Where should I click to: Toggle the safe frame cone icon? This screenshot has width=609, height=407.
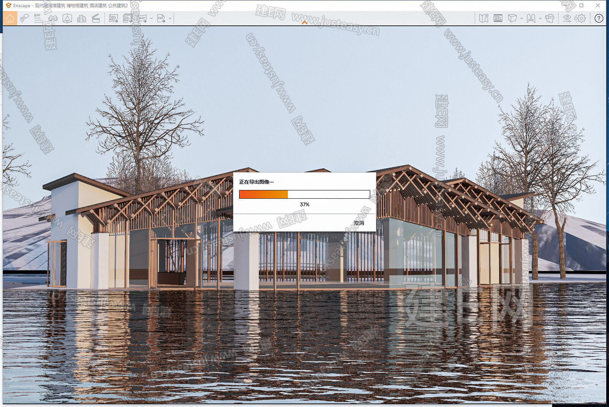point(67,18)
